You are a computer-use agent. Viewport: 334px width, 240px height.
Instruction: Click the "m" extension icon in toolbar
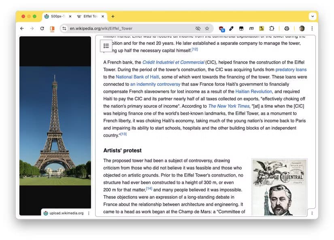click(251, 28)
